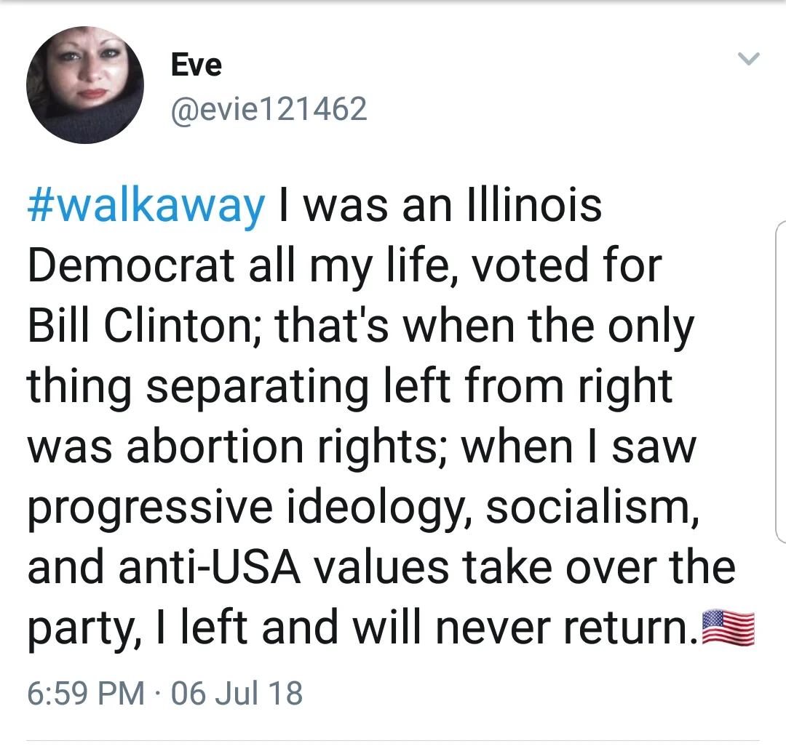Expand the tweet options chevron
Image resolution: width=786 pixels, height=746 pixels.
[x=749, y=59]
